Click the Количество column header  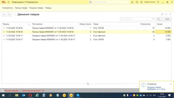(x=147, y=24)
